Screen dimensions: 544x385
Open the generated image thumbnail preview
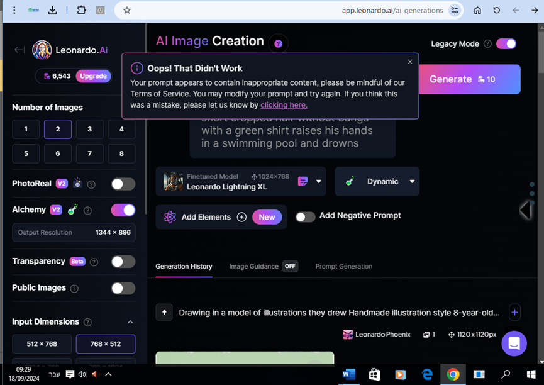[245, 357]
